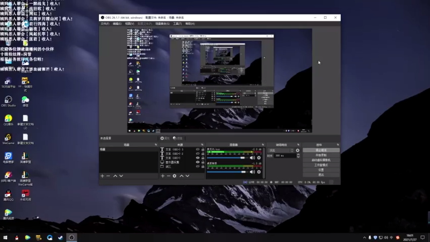Pop out the 来源 dock panel
Screen dimensions: 430x242
tap(202, 145)
